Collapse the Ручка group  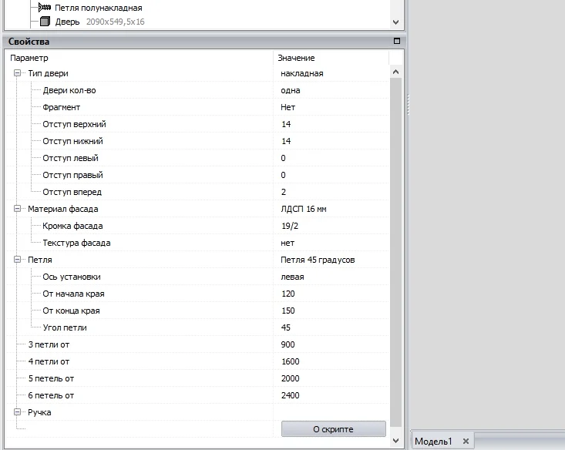(x=17, y=411)
